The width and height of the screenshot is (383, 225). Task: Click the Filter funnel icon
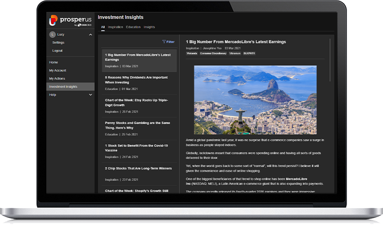[x=164, y=42]
